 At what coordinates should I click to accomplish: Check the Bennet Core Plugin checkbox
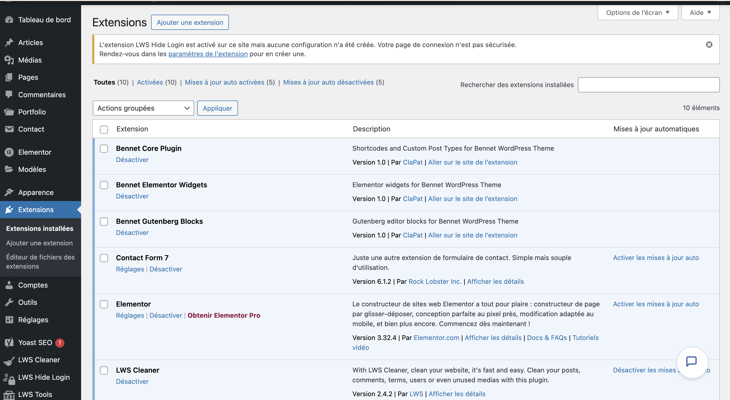pos(104,149)
